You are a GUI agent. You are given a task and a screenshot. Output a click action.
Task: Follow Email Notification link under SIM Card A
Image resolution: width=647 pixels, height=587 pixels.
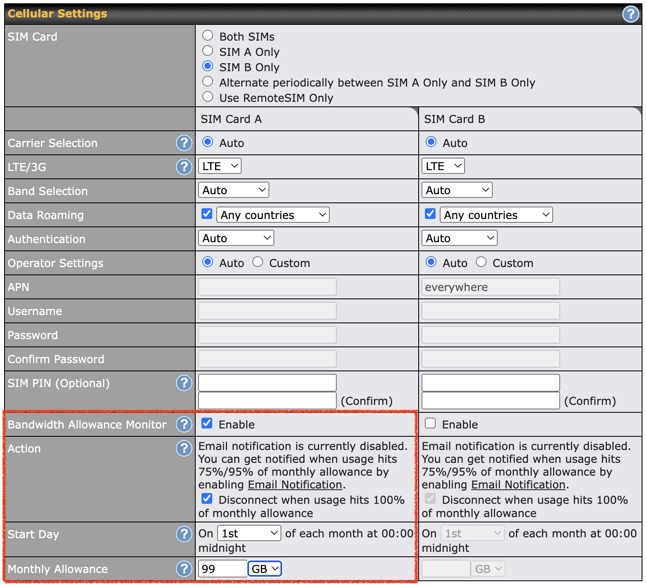pos(295,485)
